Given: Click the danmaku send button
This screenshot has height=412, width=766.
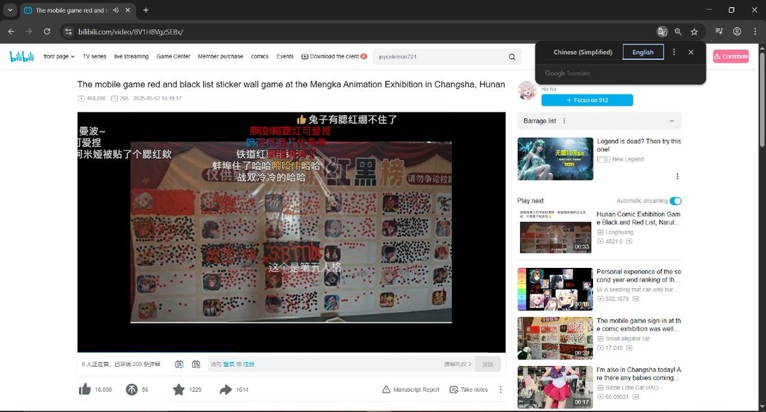Looking at the screenshot, I should tap(488, 364).
